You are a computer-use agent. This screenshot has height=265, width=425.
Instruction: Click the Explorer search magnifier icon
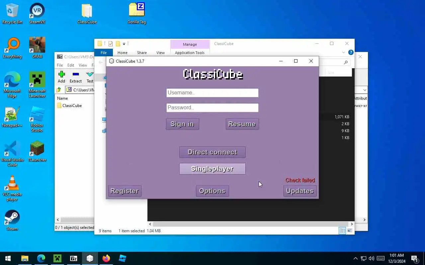(x=346, y=62)
